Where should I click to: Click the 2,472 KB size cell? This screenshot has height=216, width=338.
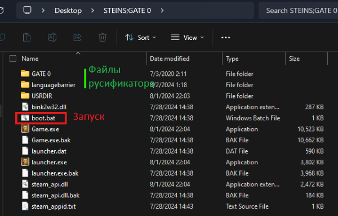click(312, 184)
